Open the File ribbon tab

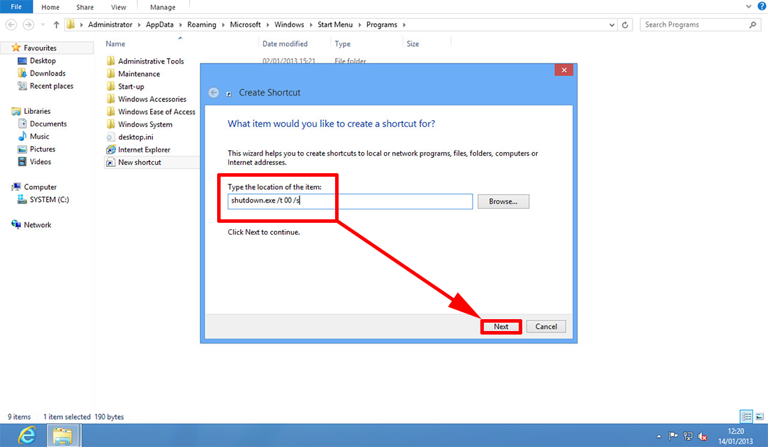point(16,7)
